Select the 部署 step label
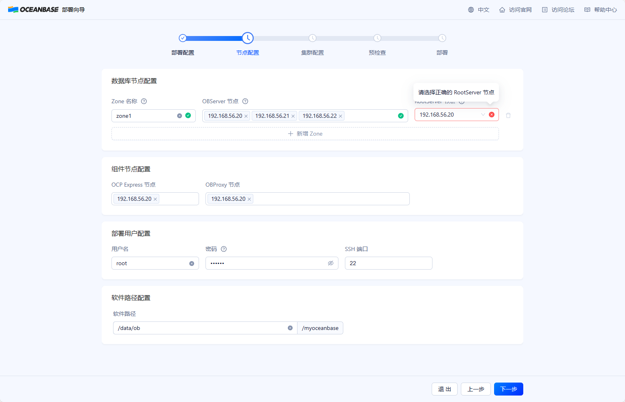The height and width of the screenshot is (402, 625). pyautogui.click(x=442, y=53)
